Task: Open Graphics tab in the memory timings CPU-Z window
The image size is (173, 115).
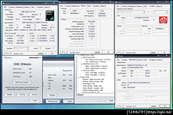Action: 97,6
